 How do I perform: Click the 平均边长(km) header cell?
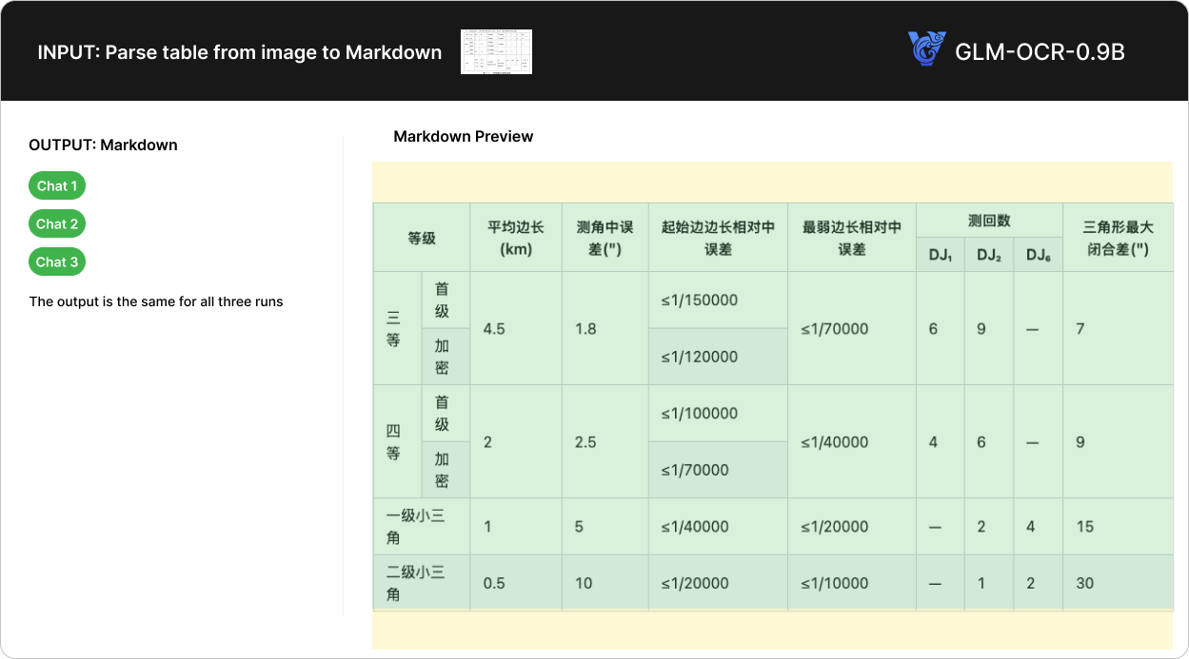[x=516, y=238]
